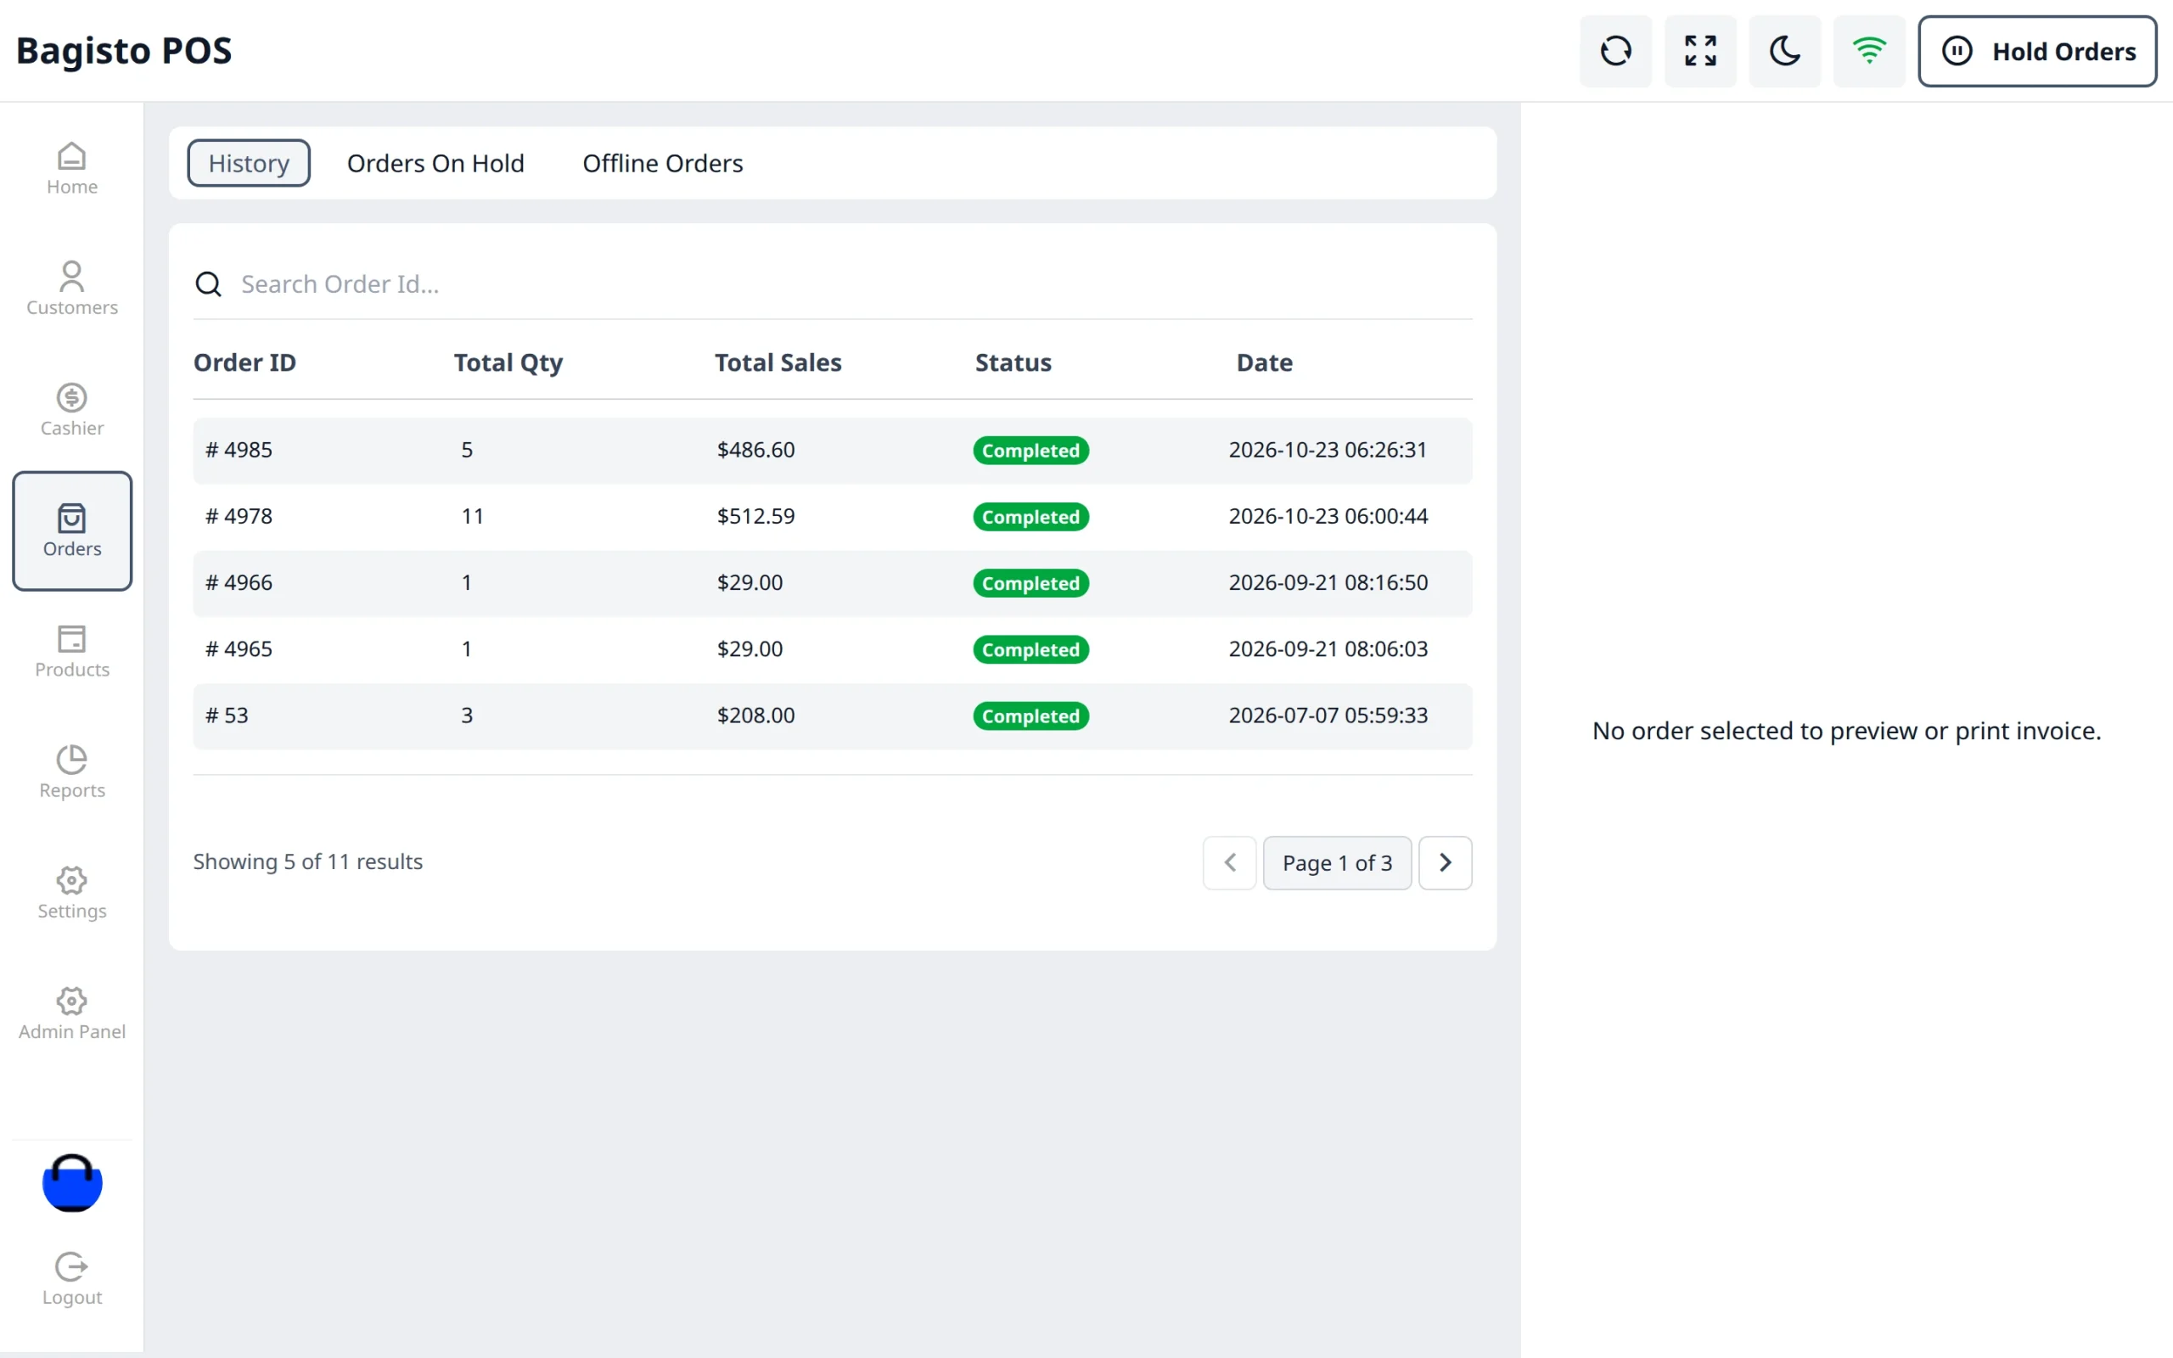The height and width of the screenshot is (1358, 2173).
Task: Select order # 4978
Action: point(833,518)
